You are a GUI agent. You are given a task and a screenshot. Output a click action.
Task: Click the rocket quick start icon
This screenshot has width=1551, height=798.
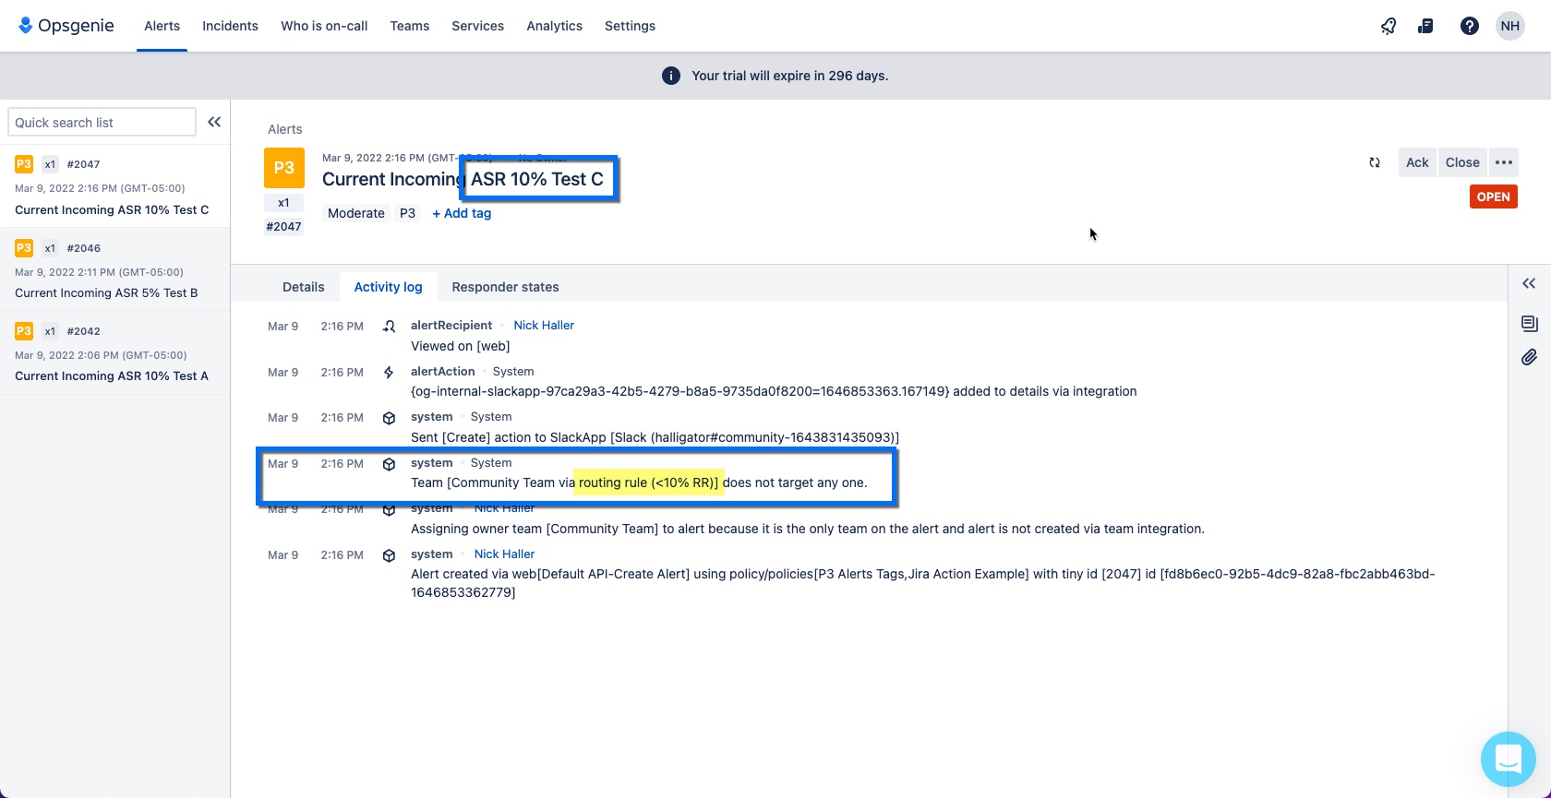(1388, 26)
